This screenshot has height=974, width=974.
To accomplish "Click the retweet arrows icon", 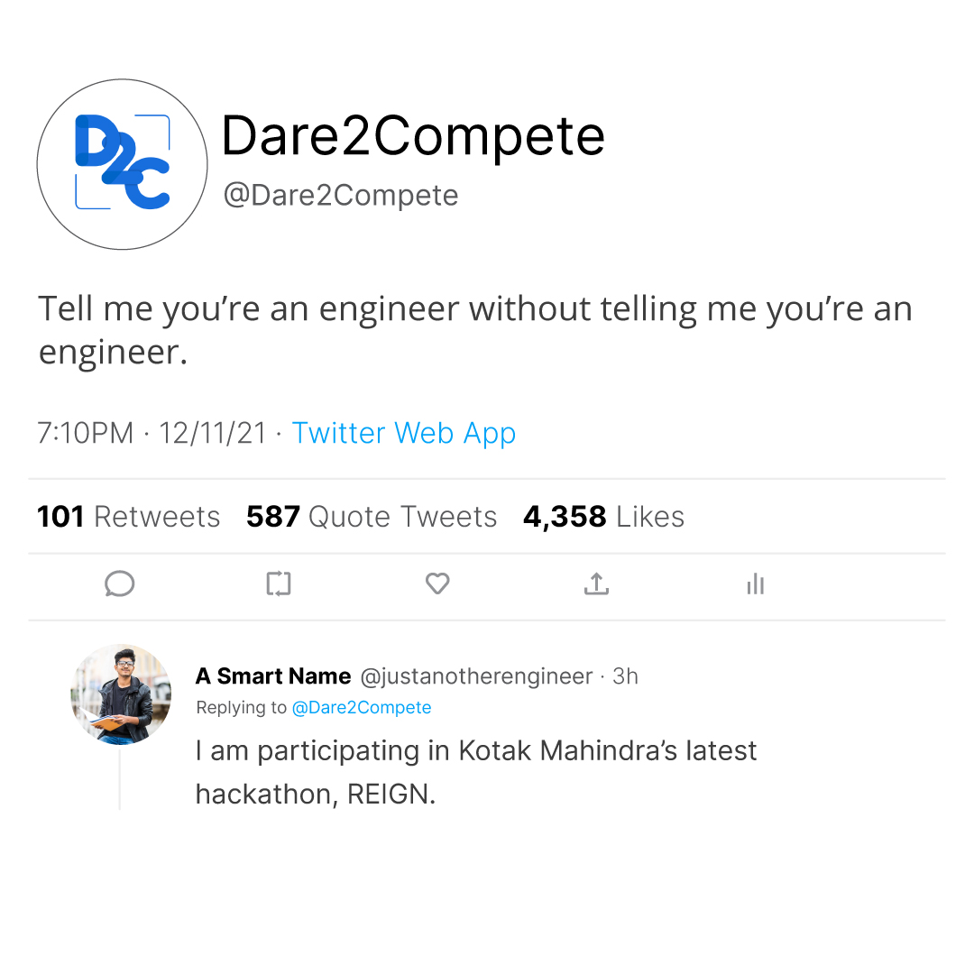I will pyautogui.click(x=279, y=584).
